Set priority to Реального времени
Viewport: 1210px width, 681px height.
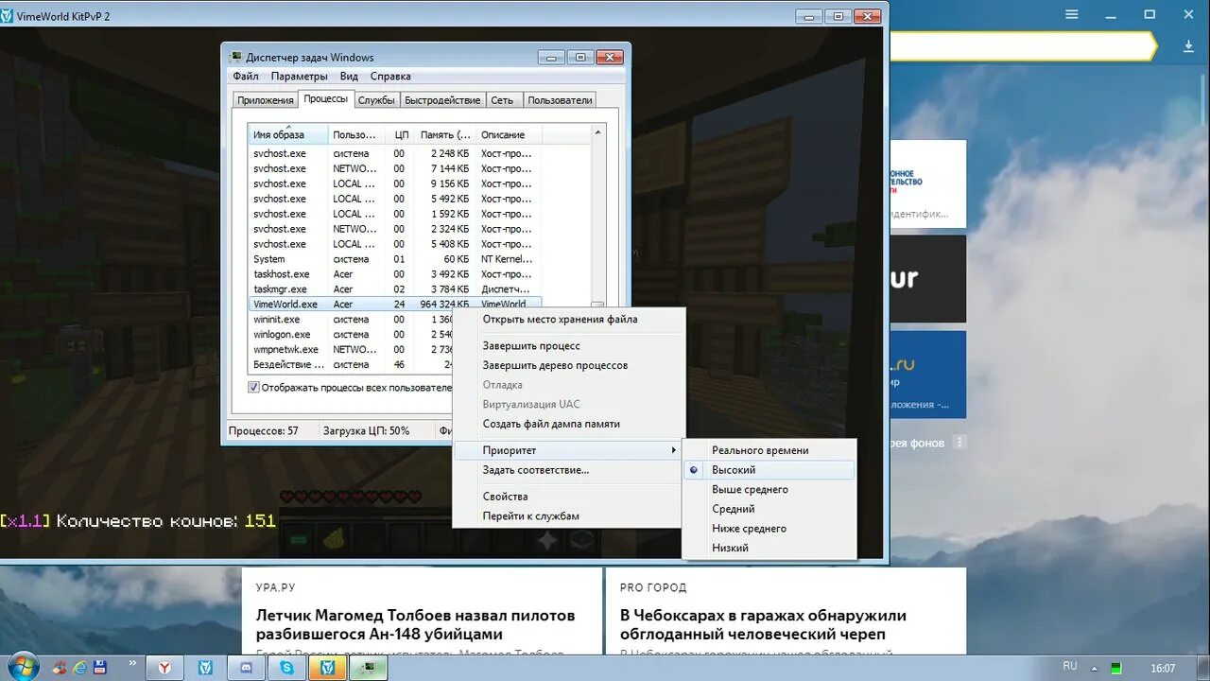pos(769,450)
